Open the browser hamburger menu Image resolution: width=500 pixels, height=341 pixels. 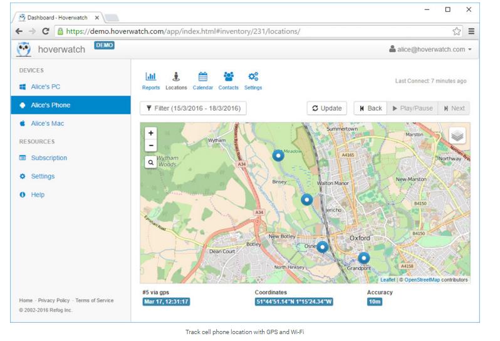471,31
